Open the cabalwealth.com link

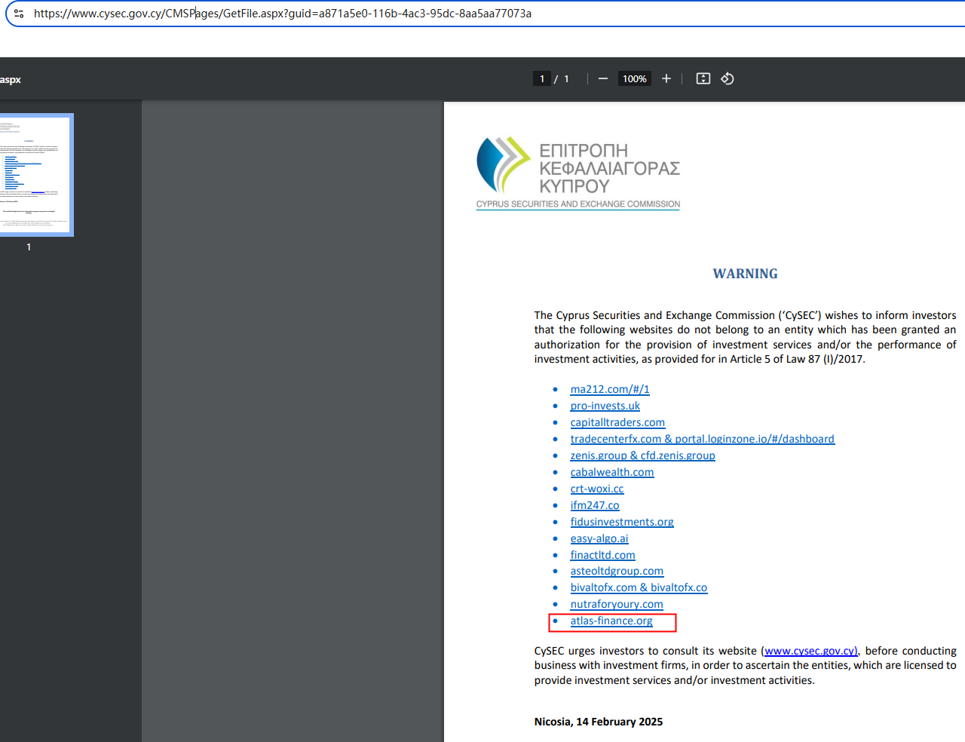(x=612, y=472)
